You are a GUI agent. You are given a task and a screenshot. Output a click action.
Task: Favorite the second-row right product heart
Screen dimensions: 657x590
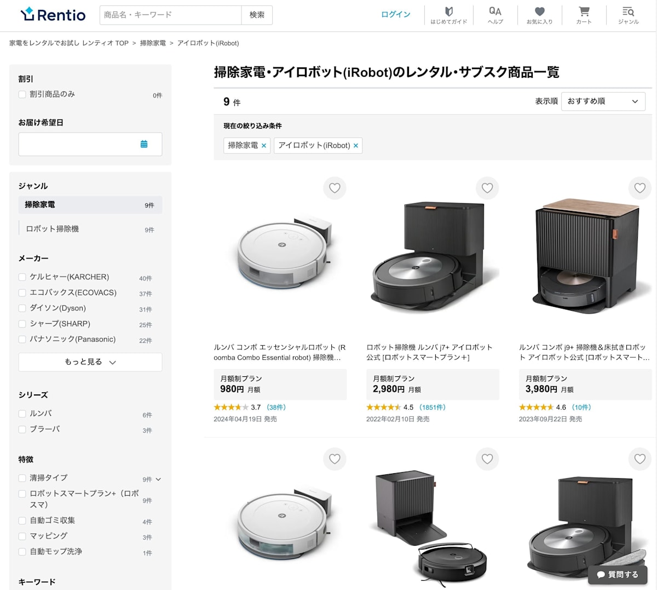[640, 459]
